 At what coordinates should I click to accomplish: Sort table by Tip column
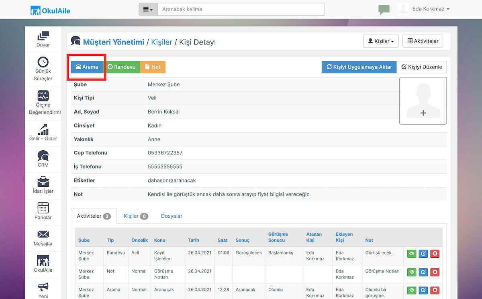pos(110,240)
